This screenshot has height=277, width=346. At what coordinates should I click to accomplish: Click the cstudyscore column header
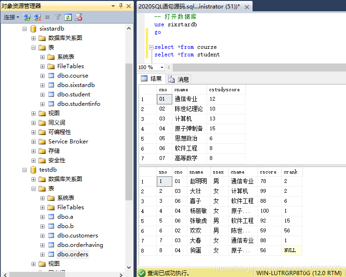pos(226,90)
